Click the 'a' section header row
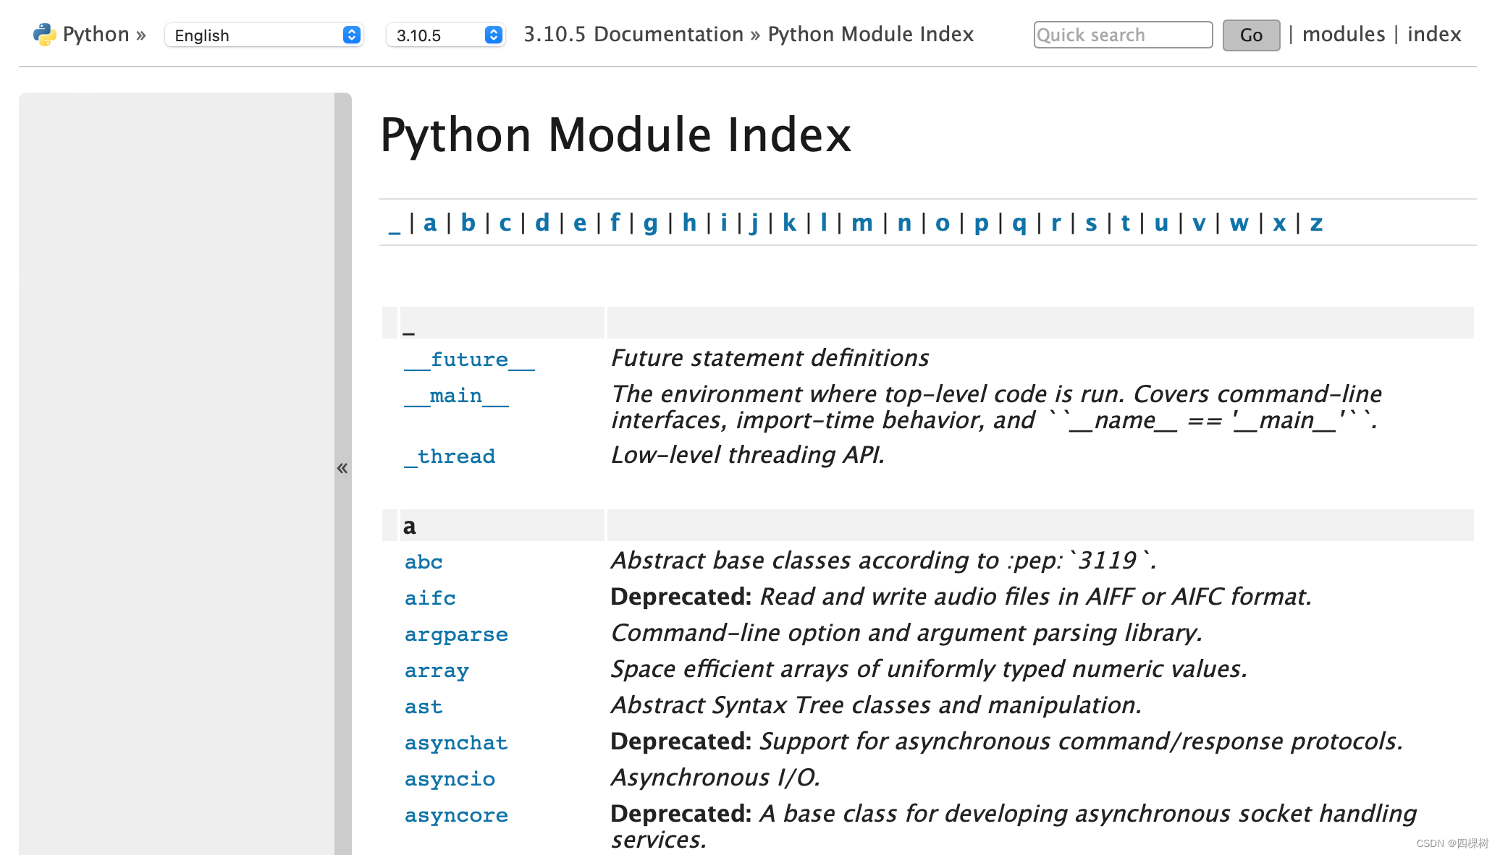This screenshot has height=855, width=1500. pos(928,525)
